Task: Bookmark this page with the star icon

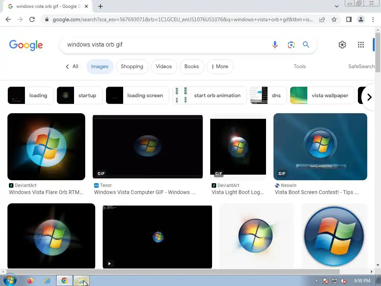Action: [x=334, y=19]
